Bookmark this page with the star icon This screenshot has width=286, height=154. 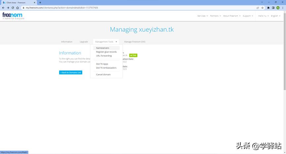point(263,8)
